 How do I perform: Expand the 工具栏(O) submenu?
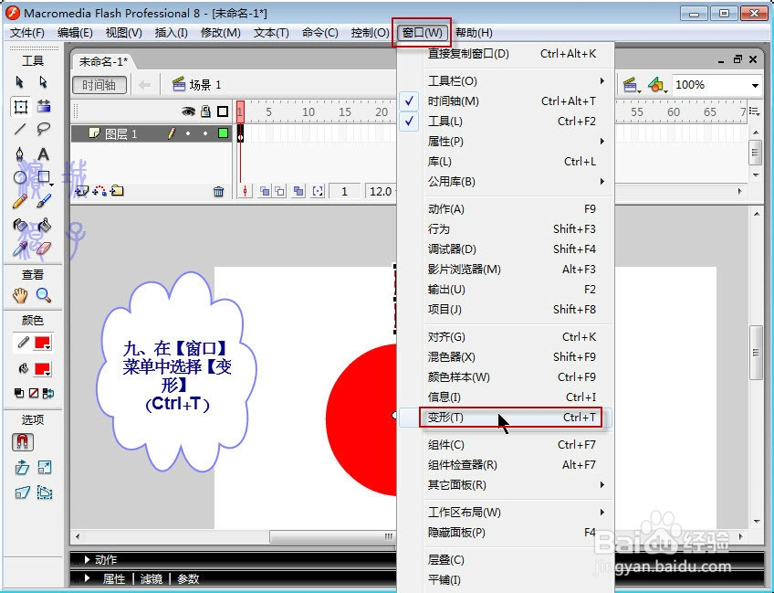(506, 81)
